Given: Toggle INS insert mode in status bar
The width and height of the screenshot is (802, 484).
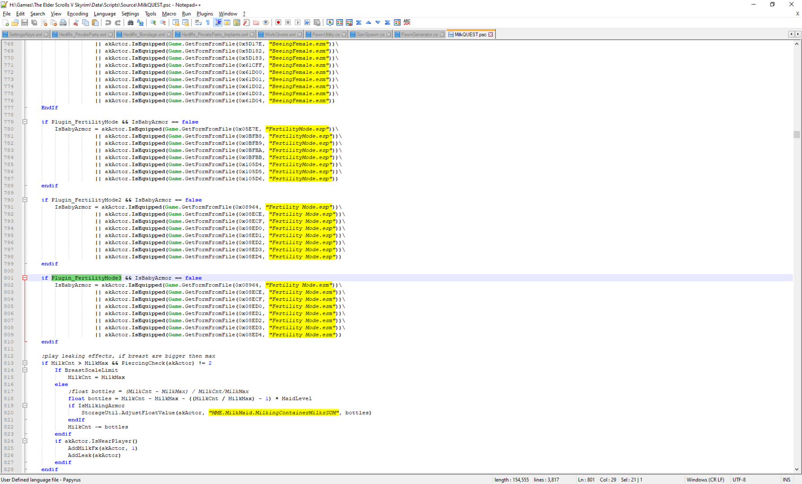Looking at the screenshot, I should pos(786,480).
